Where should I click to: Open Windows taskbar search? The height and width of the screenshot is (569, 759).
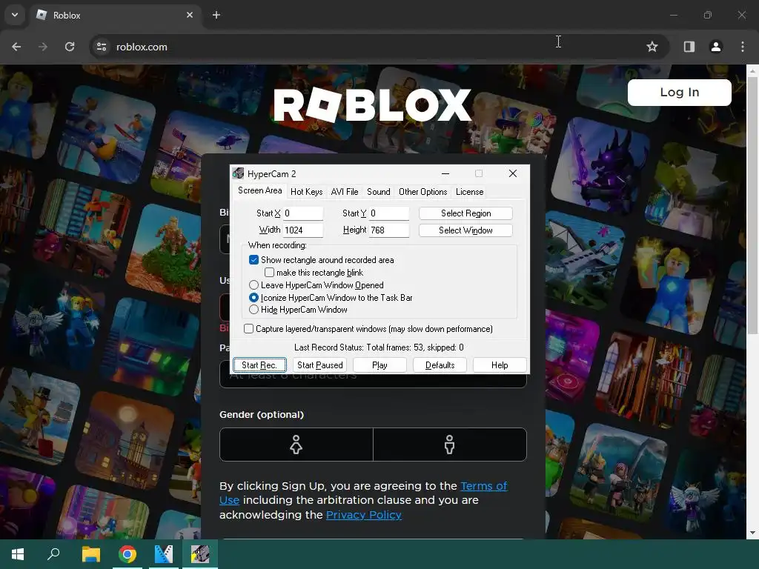click(53, 554)
